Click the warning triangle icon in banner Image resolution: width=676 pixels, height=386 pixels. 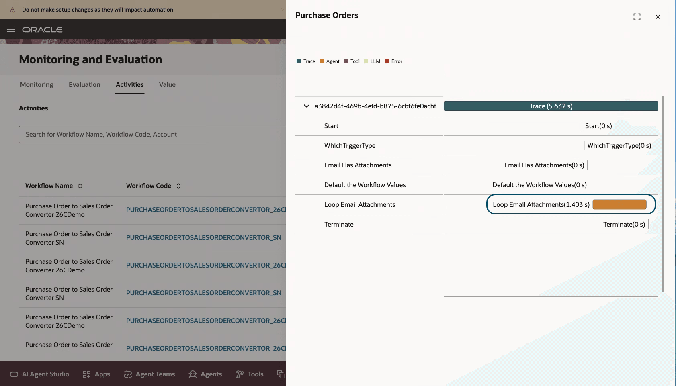tap(12, 10)
